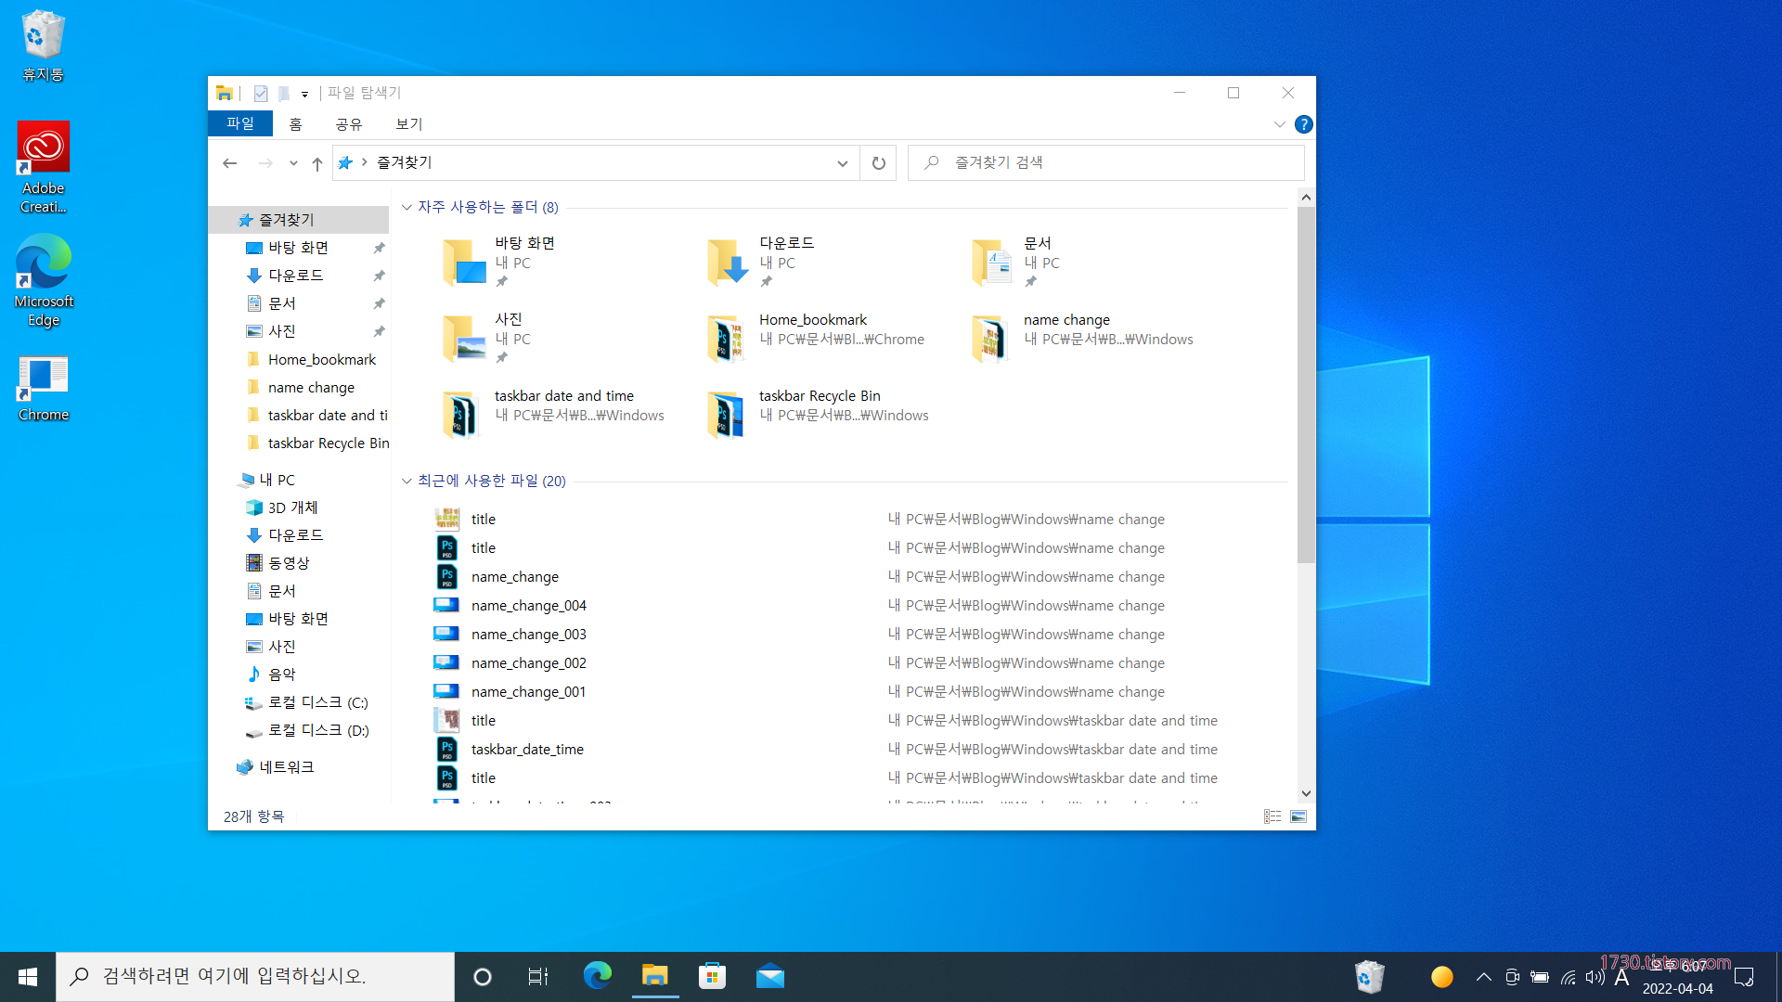Switch to large icons view in the status bar
The width and height of the screenshot is (1782, 1002).
(1298, 816)
